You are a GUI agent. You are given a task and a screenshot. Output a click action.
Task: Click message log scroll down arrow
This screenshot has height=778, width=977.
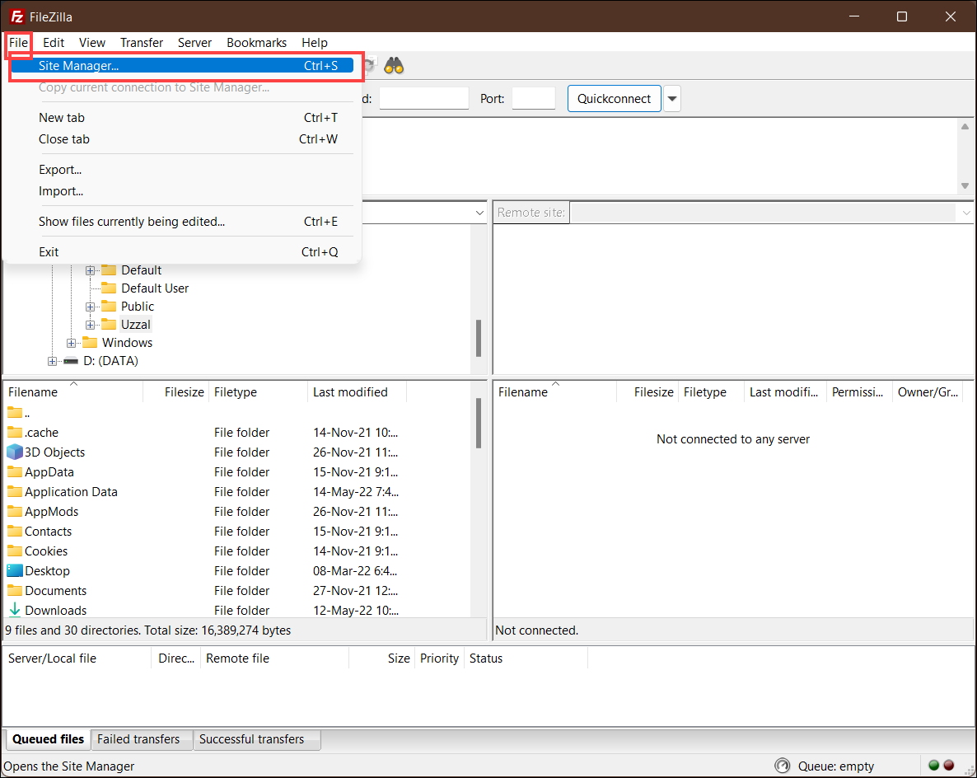(965, 185)
